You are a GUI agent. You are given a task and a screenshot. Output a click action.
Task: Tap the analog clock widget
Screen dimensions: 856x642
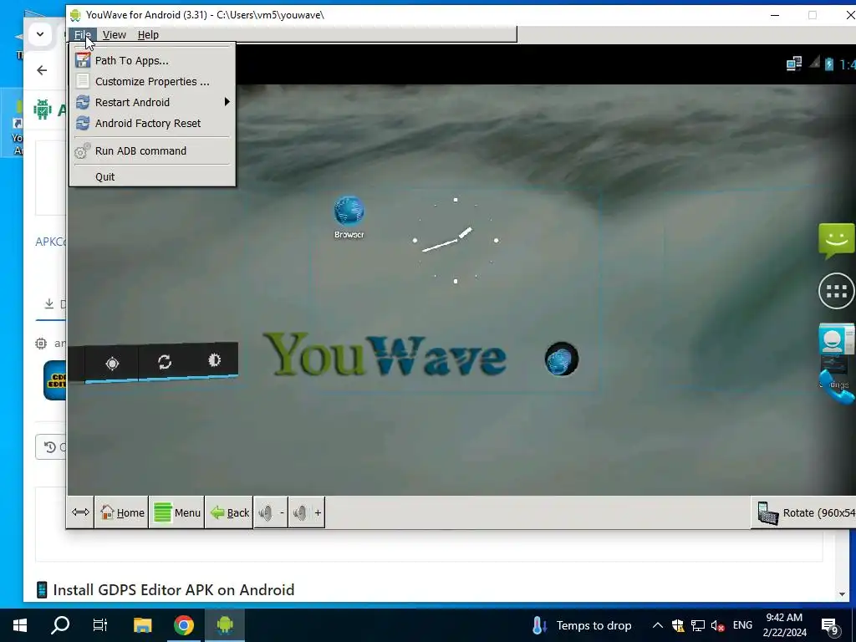pyautogui.click(x=456, y=241)
